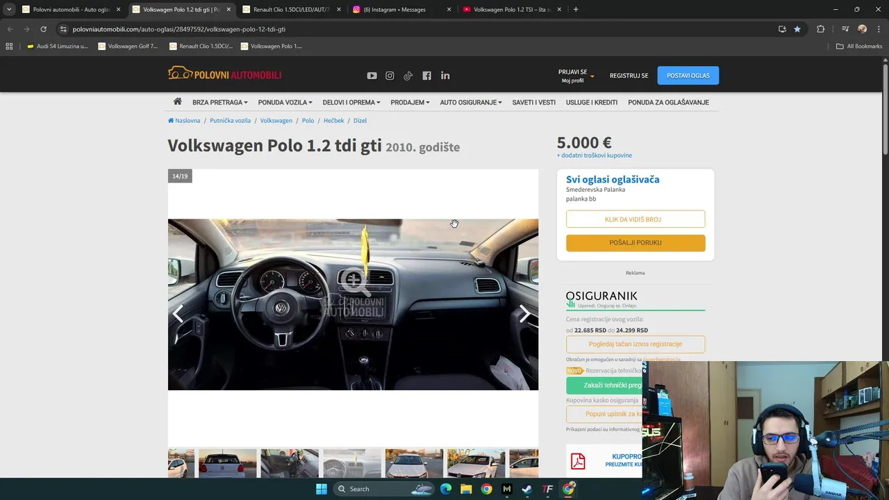Click the POŠALJI PORUKU button

pyautogui.click(x=635, y=242)
